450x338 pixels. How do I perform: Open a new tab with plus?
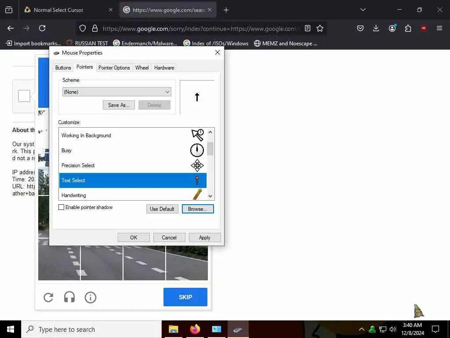pyautogui.click(x=226, y=10)
